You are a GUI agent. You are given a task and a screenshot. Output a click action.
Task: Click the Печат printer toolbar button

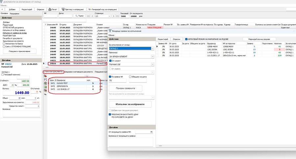53,9
